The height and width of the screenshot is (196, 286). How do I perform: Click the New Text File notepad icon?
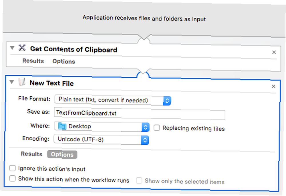(22, 82)
